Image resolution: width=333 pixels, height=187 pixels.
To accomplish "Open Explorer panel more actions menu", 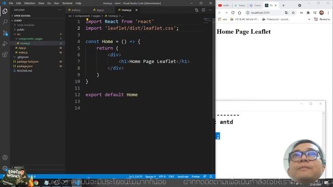I will coord(60,10).
